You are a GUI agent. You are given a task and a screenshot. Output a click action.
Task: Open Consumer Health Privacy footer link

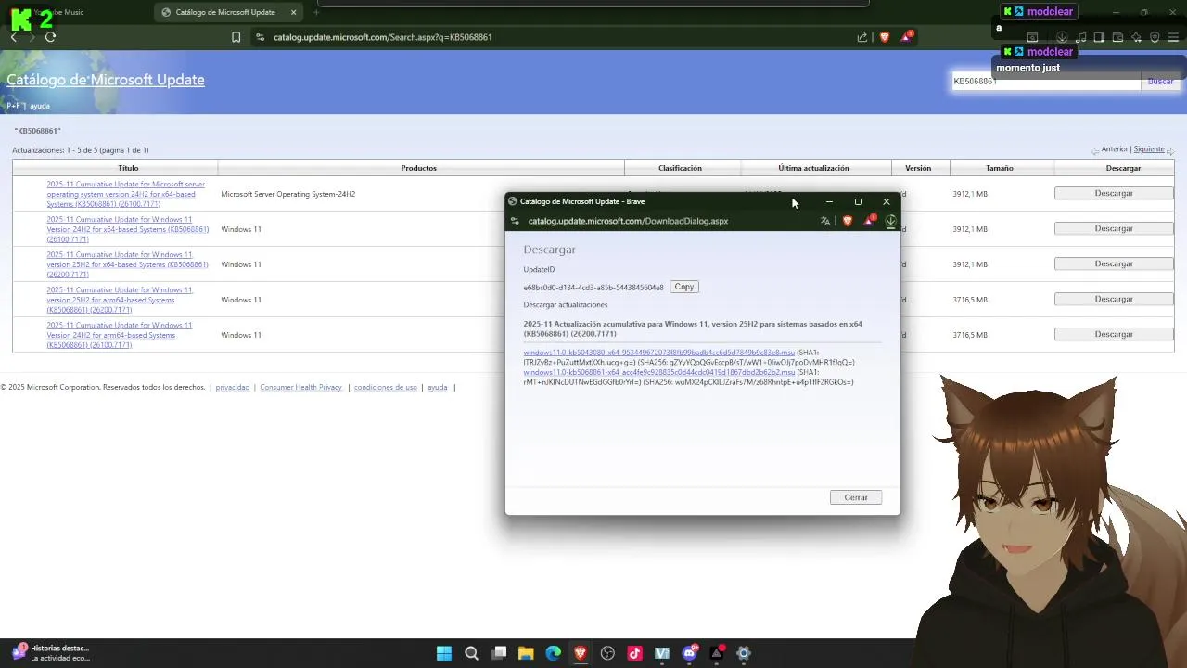coord(300,387)
